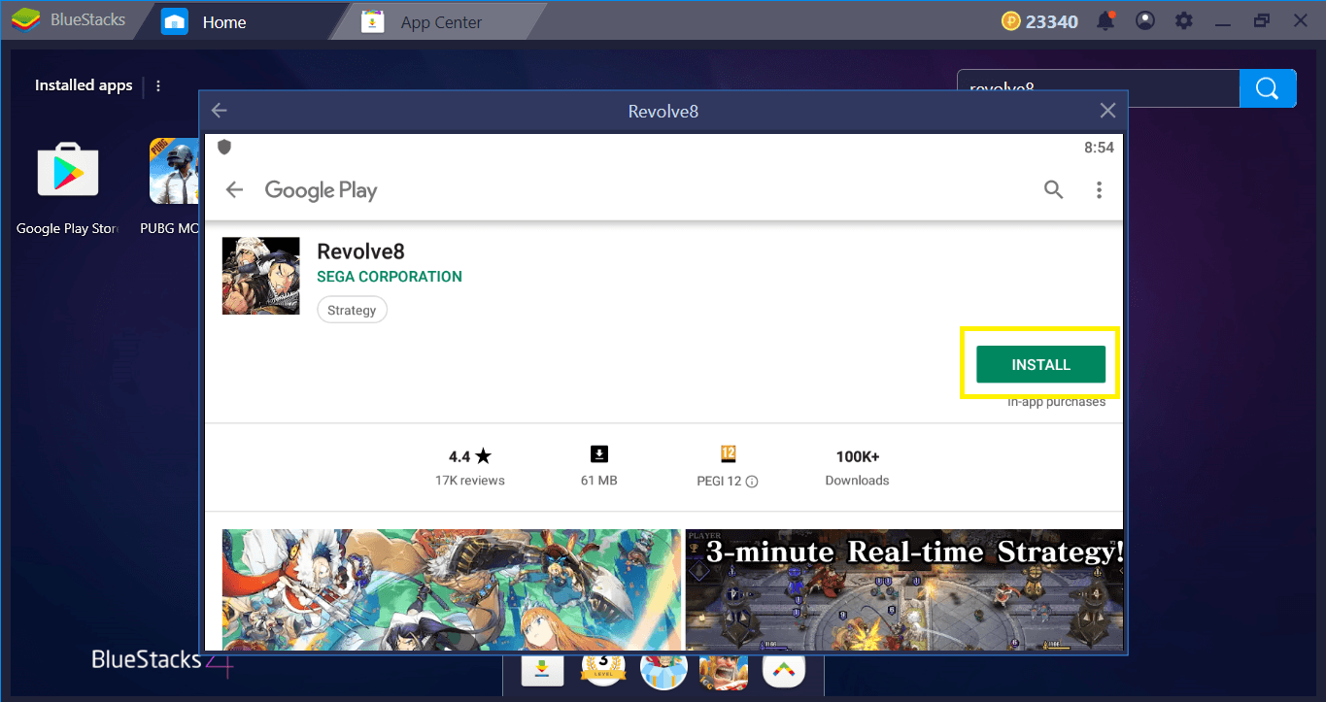Select the Strategy category chip
The height and width of the screenshot is (702, 1326).
(x=352, y=310)
